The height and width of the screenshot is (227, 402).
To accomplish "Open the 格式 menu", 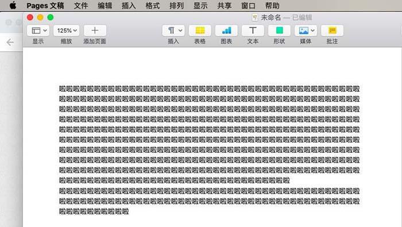I will tap(153, 5).
